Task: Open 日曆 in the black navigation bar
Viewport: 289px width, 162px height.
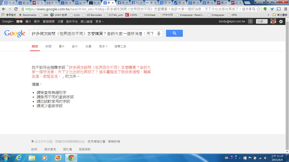Action: coord(60,22)
